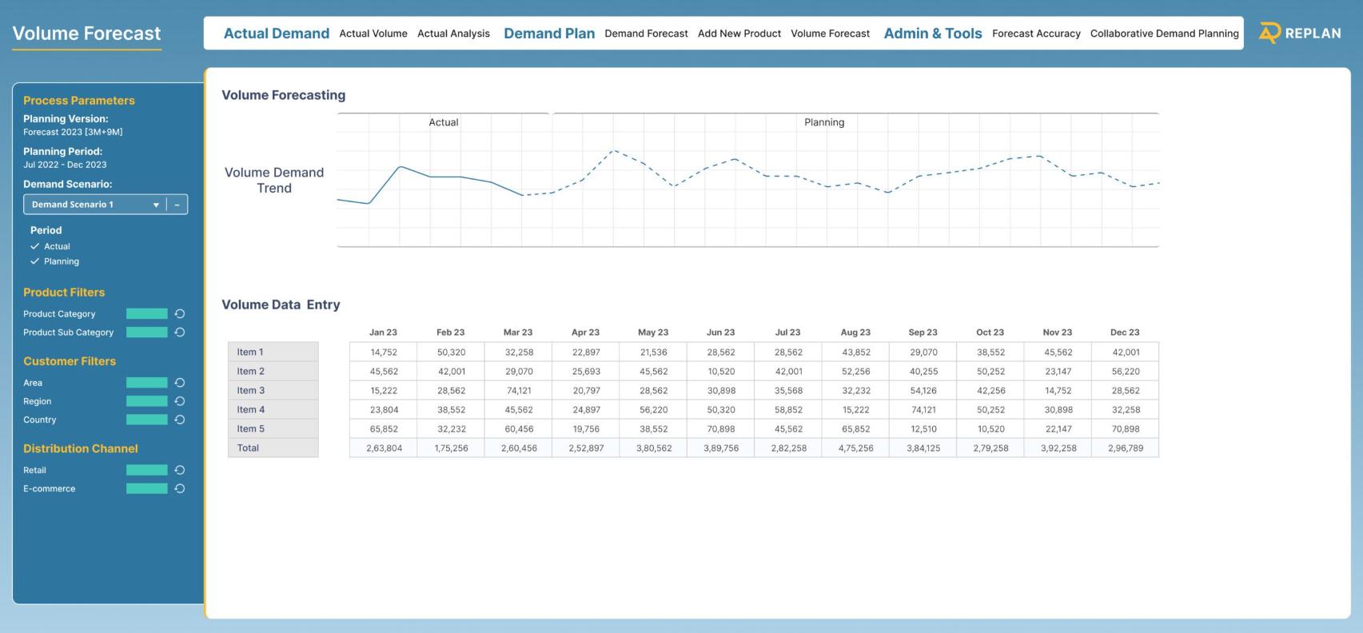This screenshot has height=633, width=1363.
Task: Expand the Region filter selector
Action: 147,401
